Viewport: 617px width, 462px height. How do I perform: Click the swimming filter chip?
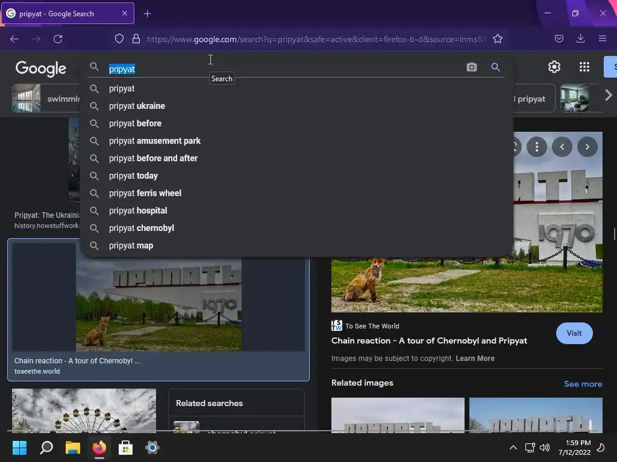pyautogui.click(x=46, y=98)
